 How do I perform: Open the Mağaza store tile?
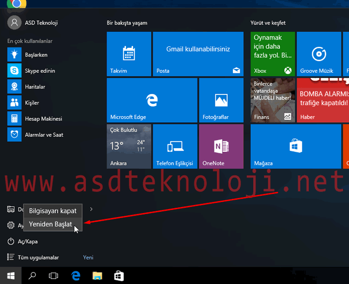click(296, 146)
